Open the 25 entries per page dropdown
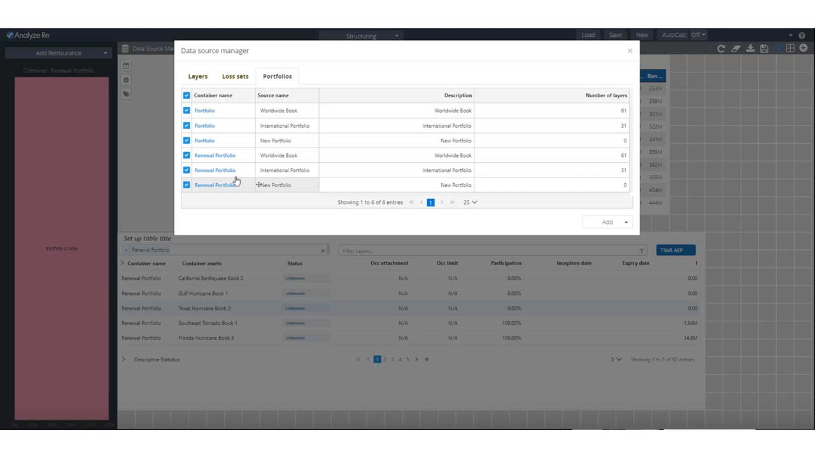The width and height of the screenshot is (815, 458). tap(470, 202)
